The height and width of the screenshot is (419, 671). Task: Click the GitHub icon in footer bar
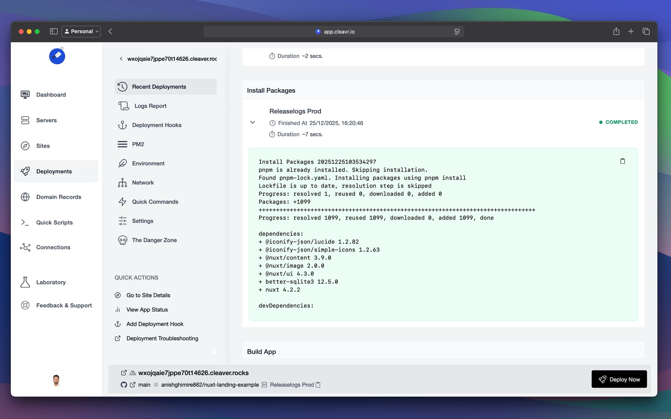click(124, 385)
